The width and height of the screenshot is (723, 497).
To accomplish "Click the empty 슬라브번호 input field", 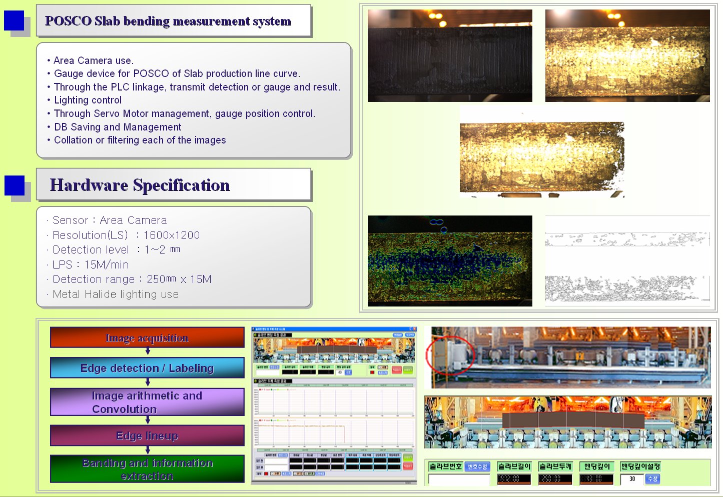I will [459, 479].
